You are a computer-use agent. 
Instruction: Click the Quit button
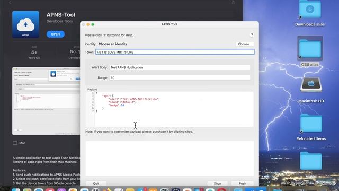pos(96,183)
